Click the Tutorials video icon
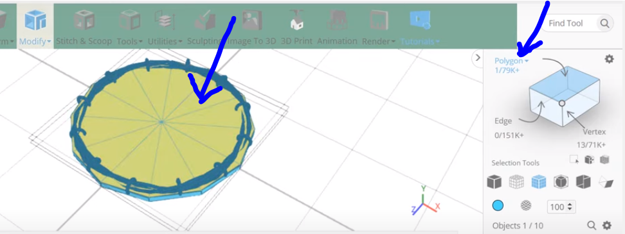This screenshot has width=625, height=234. coord(420,20)
